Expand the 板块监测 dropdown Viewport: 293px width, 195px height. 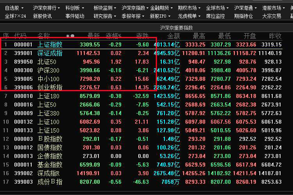pos(105,8)
